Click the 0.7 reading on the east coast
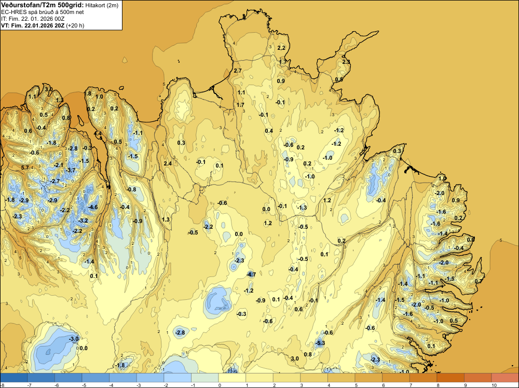Image resolution: width=519 pixels, height=388 pixels. click(x=479, y=281)
